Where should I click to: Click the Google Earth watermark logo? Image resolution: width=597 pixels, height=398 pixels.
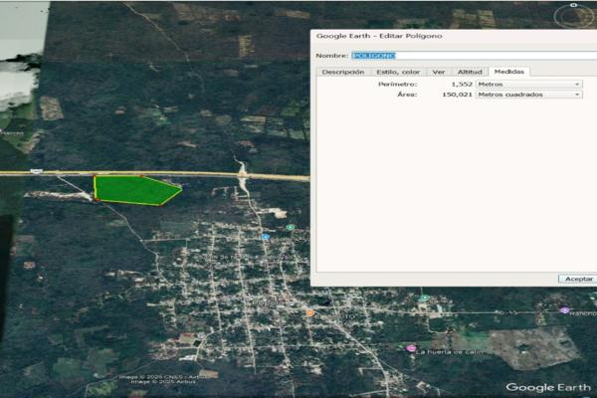[x=548, y=387]
